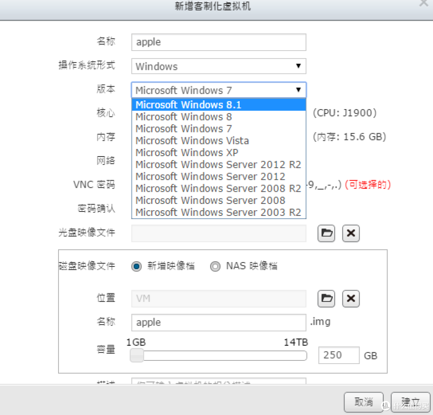This screenshot has height=415, width=433.
Task: Click the (内存: 15.6 GB) text
Action: [x=349, y=137]
